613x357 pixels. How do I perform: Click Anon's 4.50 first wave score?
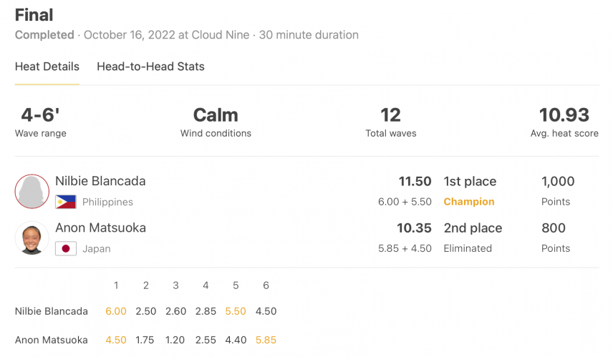(x=116, y=340)
